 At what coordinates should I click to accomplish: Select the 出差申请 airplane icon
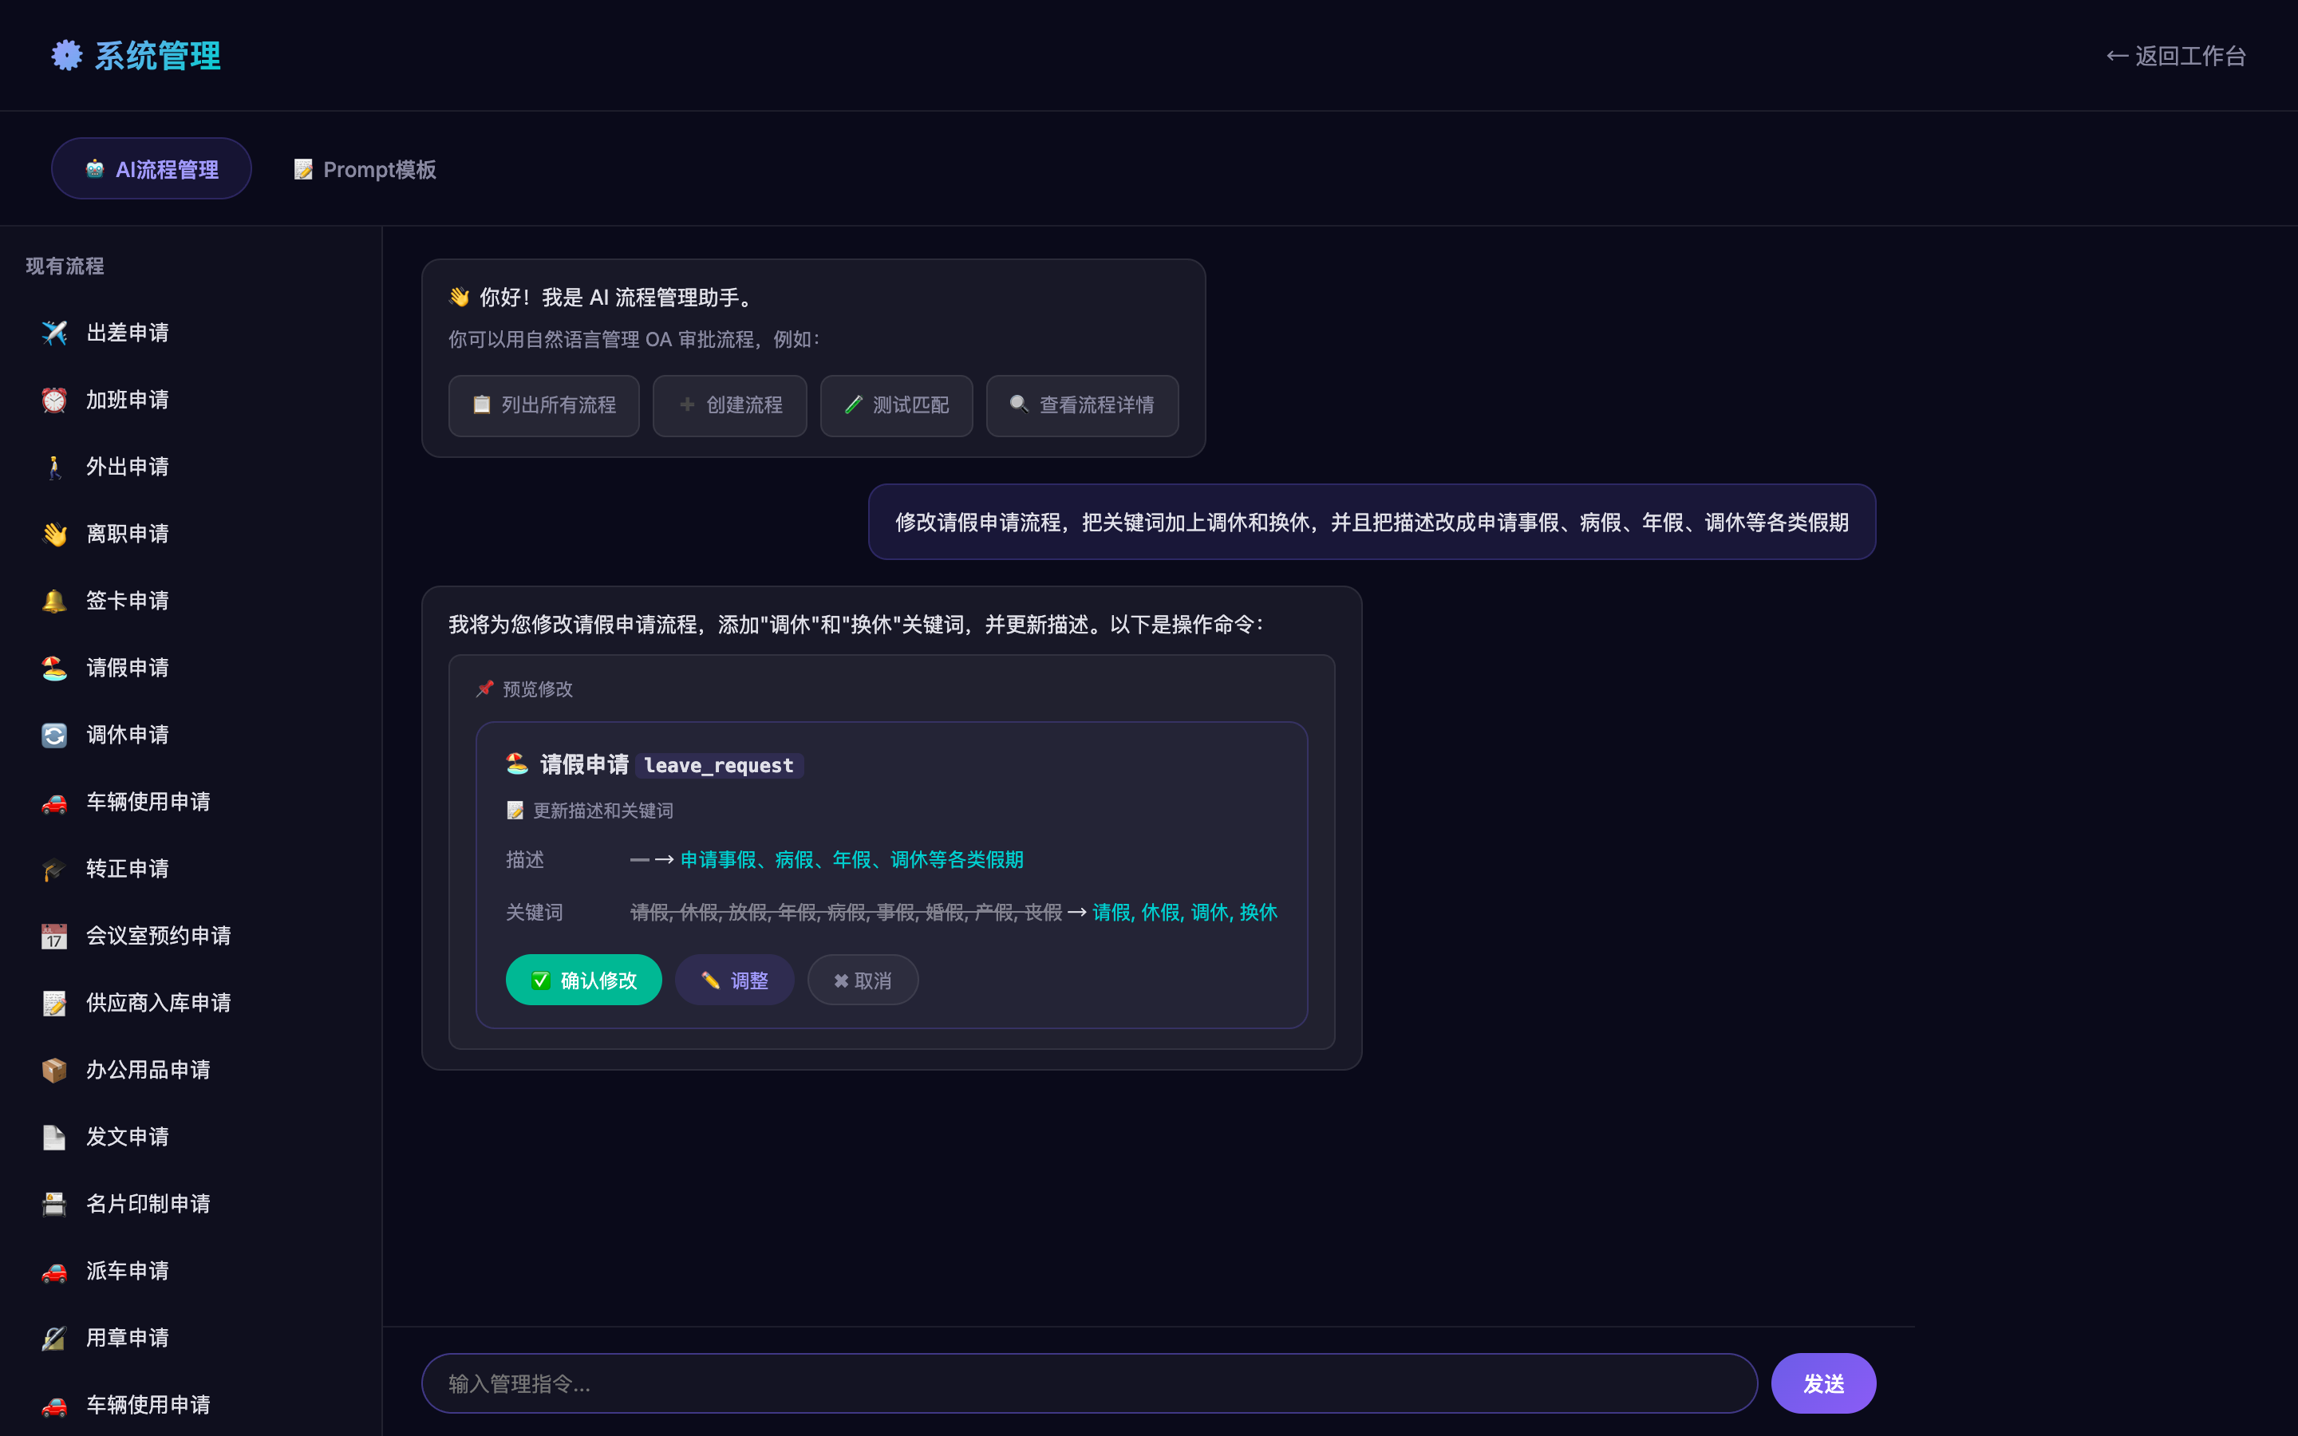click(54, 333)
